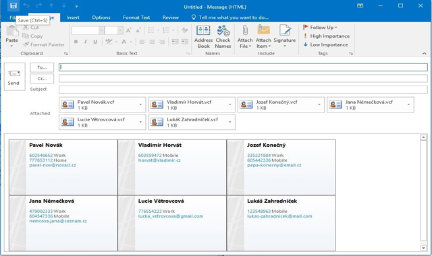Image resolution: width=432 pixels, height=256 pixels.
Task: Align text right
Action: tap(161, 42)
